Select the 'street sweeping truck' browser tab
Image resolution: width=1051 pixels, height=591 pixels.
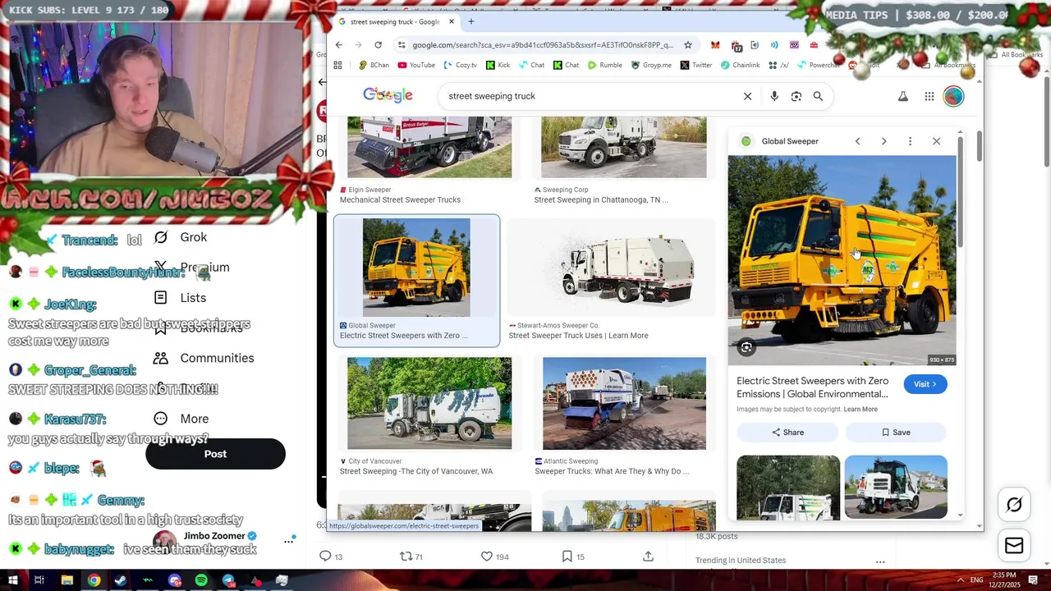[396, 21]
